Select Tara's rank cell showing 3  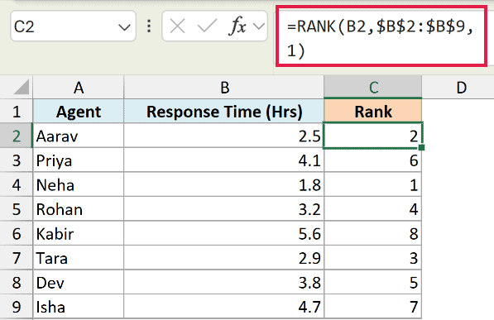[x=373, y=258]
